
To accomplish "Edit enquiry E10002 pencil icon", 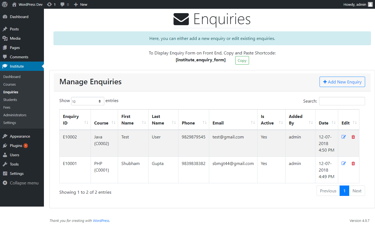I will coord(344,137).
